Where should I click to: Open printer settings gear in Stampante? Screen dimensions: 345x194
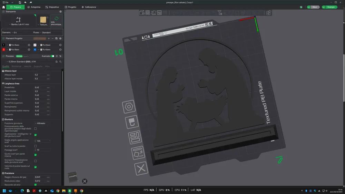pos(60,11)
